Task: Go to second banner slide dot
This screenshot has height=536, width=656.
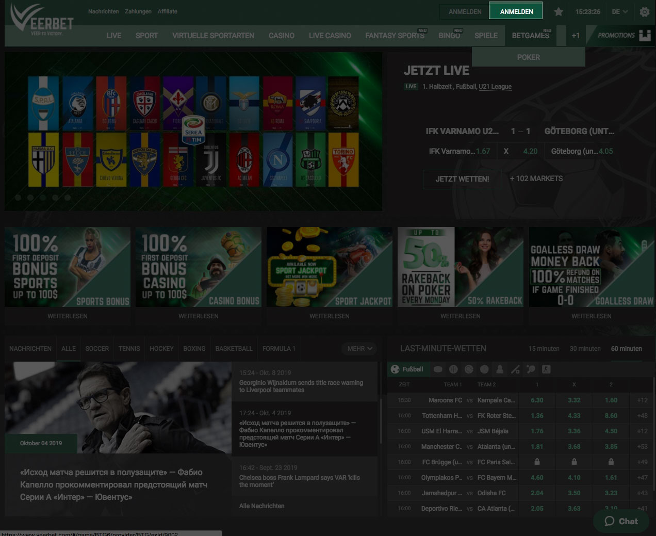Action: coord(30,198)
